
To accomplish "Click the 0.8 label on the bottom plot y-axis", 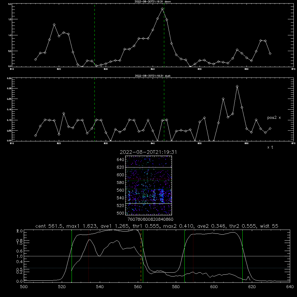I will tap(20, 241).
